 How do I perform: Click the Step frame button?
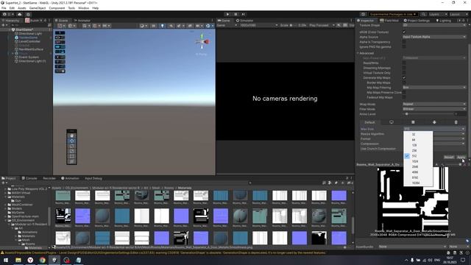click(x=244, y=14)
